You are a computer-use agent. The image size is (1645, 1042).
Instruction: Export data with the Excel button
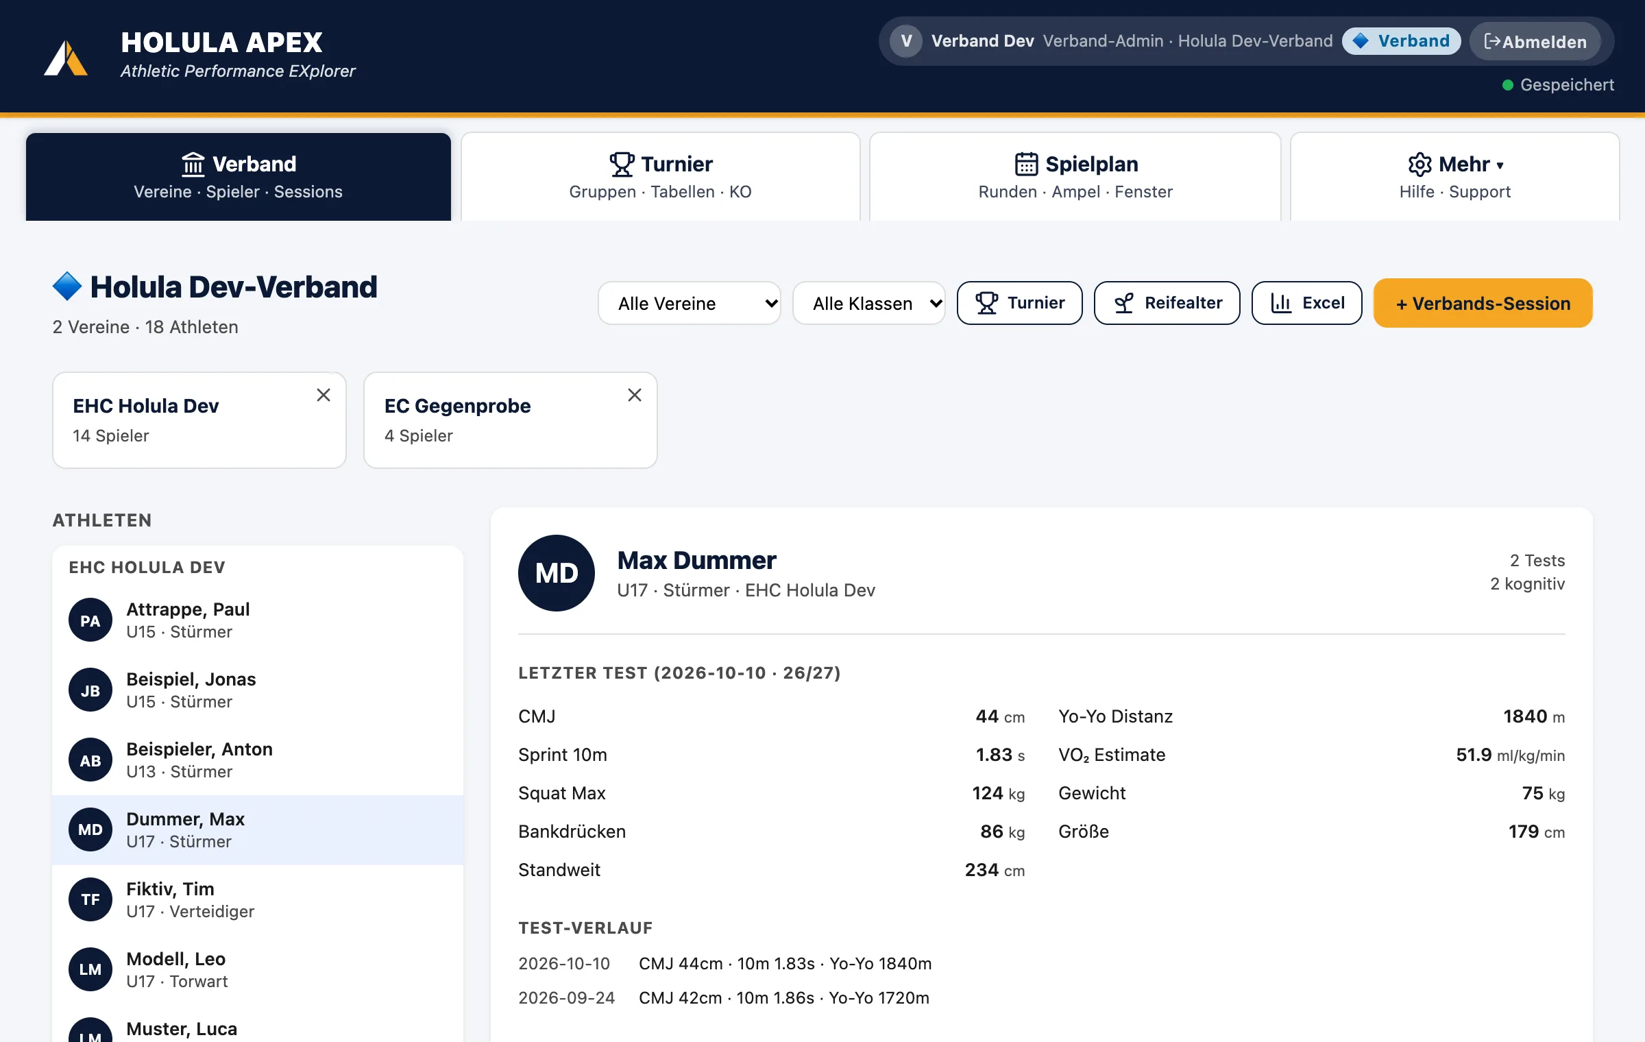click(1307, 303)
